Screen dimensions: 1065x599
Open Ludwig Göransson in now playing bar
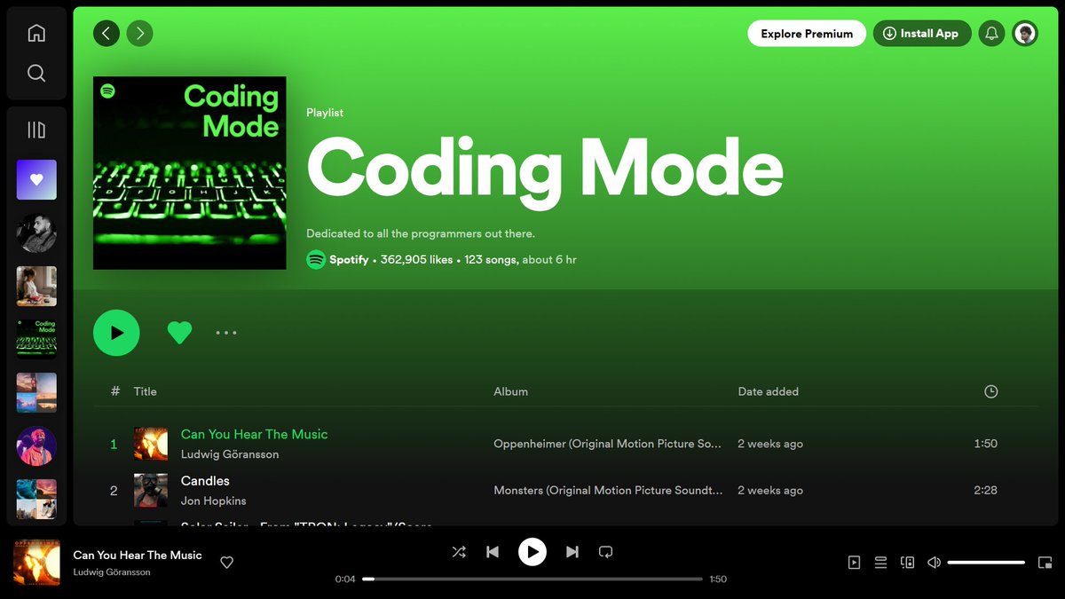112,572
